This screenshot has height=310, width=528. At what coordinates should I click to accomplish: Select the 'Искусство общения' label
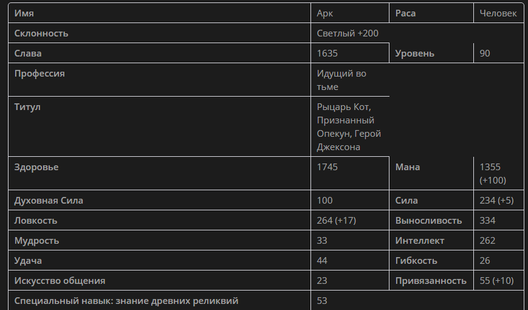coord(60,281)
